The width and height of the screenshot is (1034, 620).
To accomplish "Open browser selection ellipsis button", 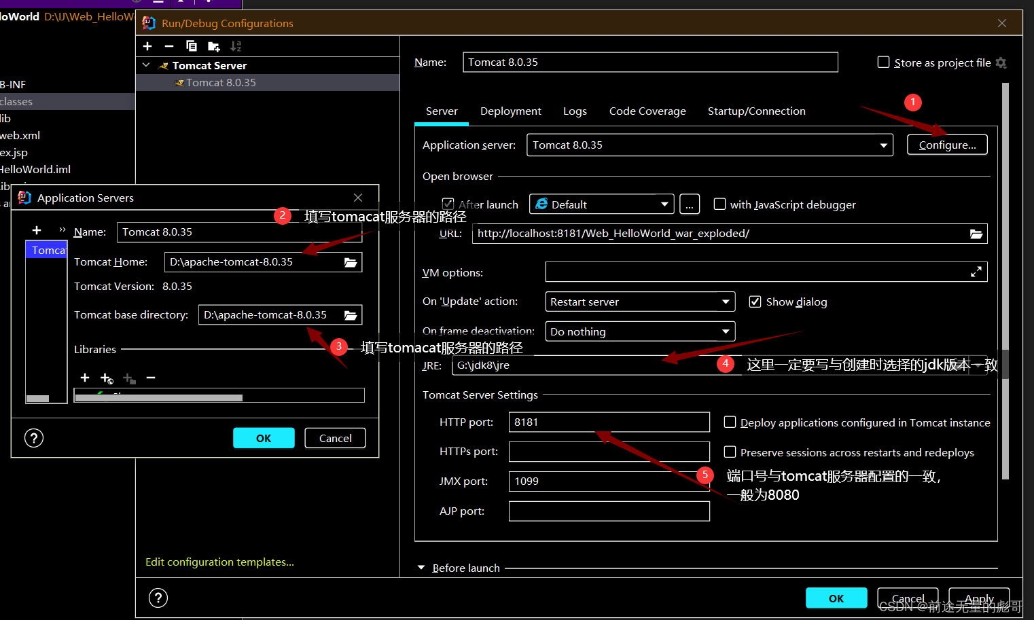I will tap(689, 204).
